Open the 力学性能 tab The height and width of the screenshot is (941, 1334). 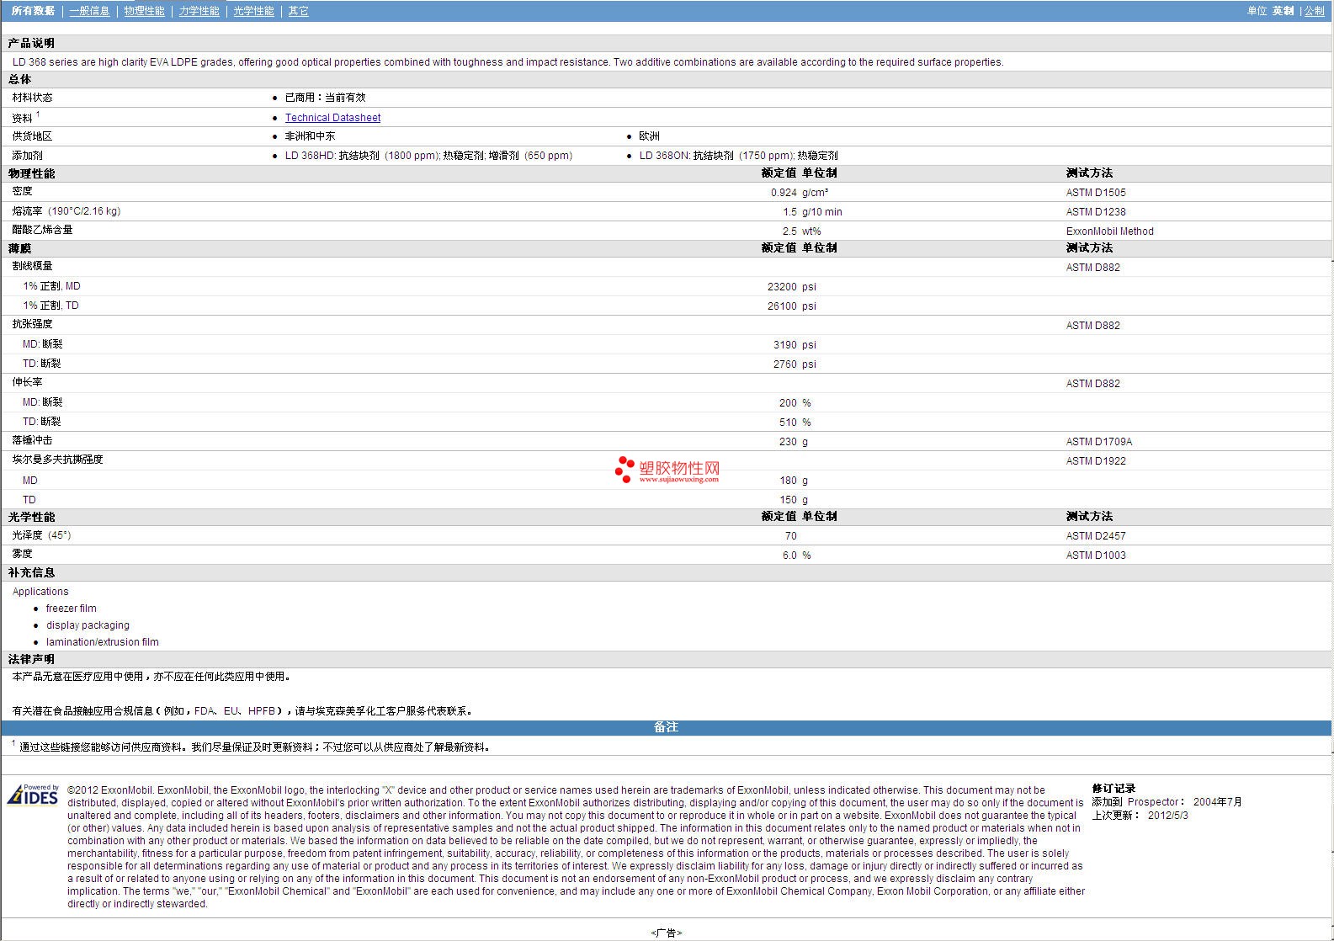(x=199, y=11)
